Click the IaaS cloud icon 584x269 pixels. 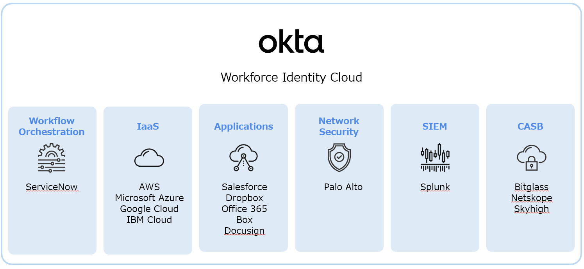tap(149, 158)
